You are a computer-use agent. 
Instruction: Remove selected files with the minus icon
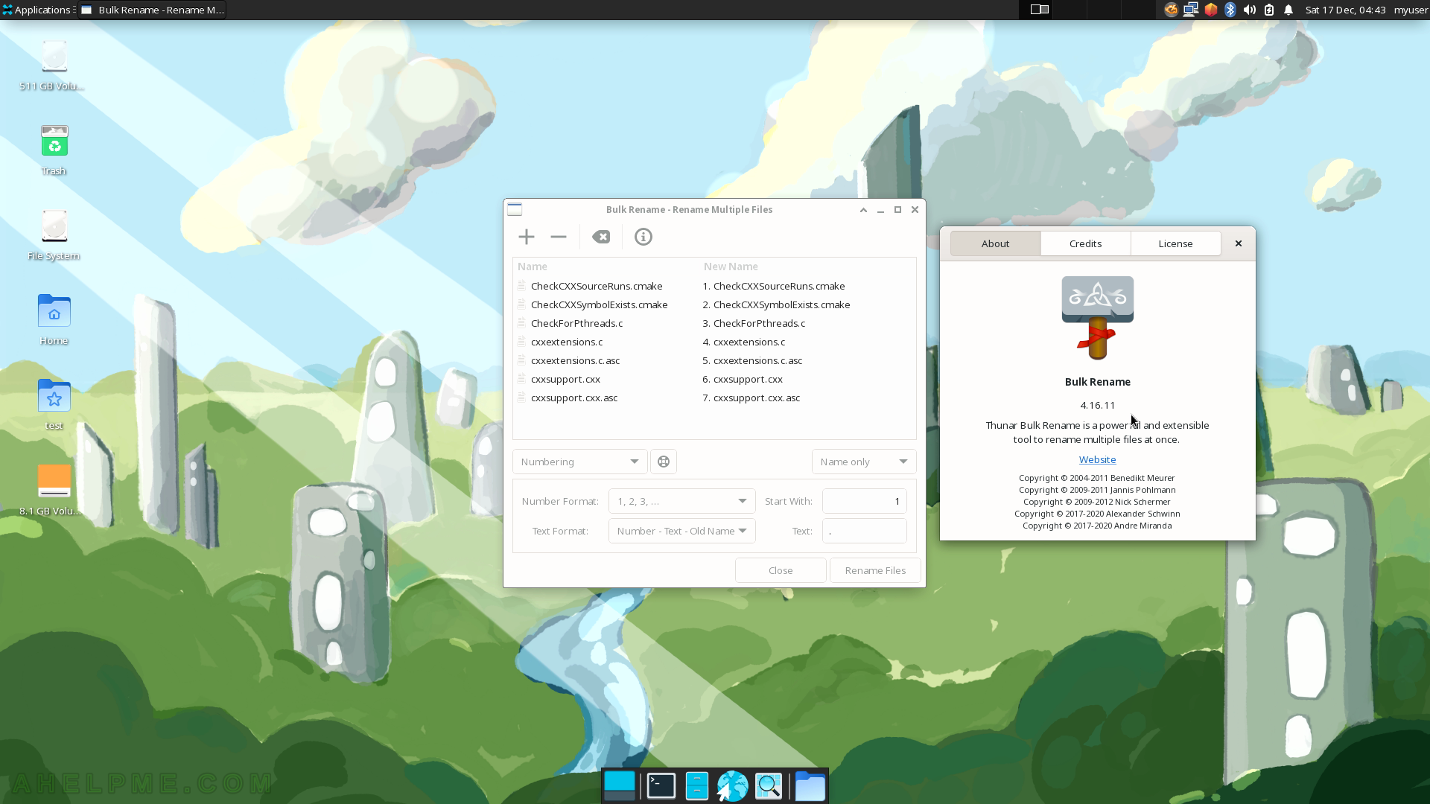click(559, 237)
